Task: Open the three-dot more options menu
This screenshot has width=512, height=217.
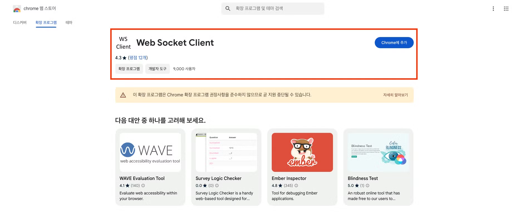Action: pyautogui.click(x=493, y=9)
